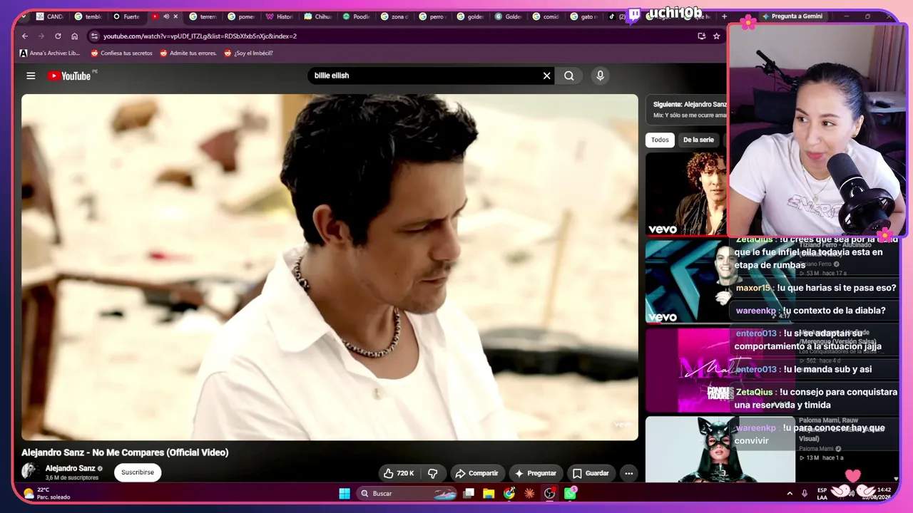Open Task View on the taskbar

(x=469, y=493)
